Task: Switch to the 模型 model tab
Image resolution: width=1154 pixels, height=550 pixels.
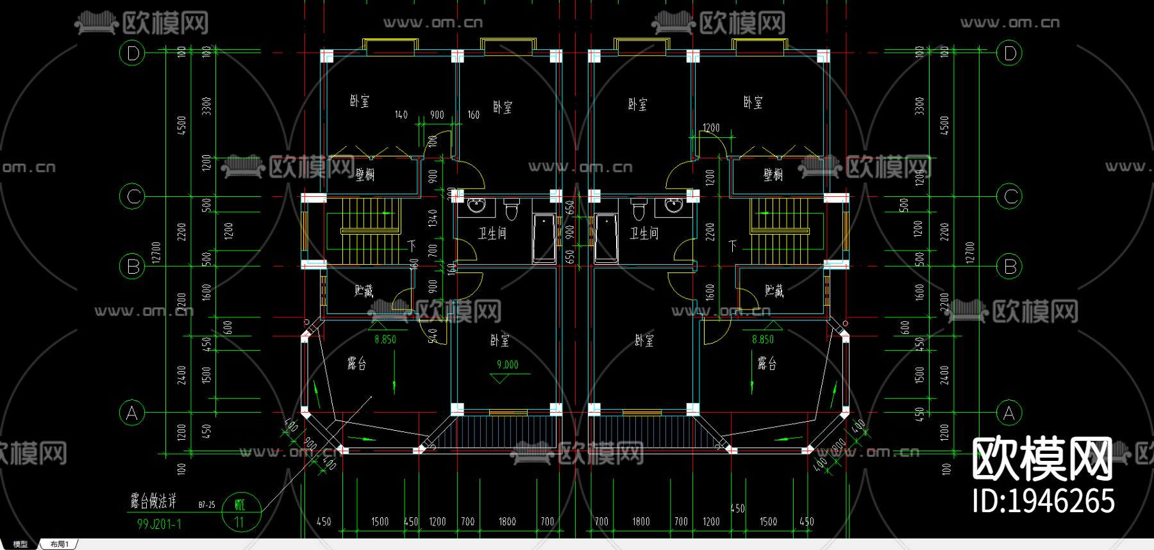Action: (20, 544)
